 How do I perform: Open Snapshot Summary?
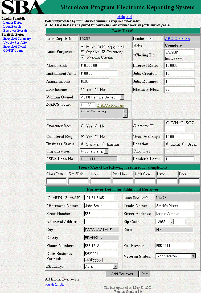[x=17, y=39]
